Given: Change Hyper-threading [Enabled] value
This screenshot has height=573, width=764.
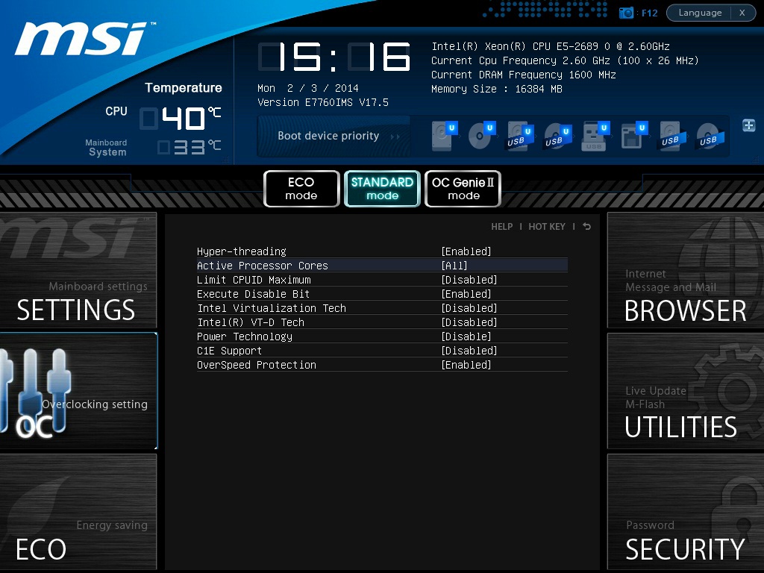Looking at the screenshot, I should (x=466, y=251).
